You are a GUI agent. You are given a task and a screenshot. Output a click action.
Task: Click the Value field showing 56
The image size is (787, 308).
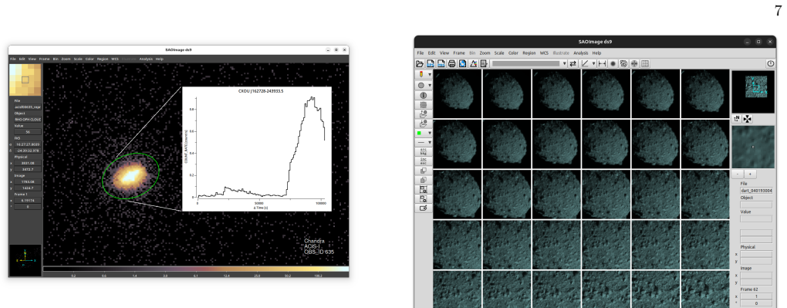pos(27,132)
